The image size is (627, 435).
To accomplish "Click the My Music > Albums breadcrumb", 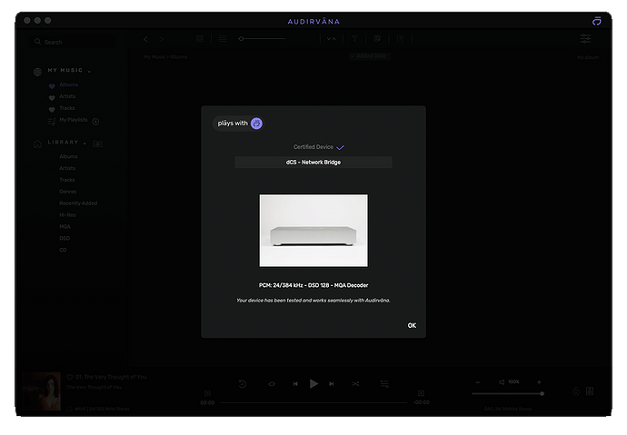I will coord(165,57).
